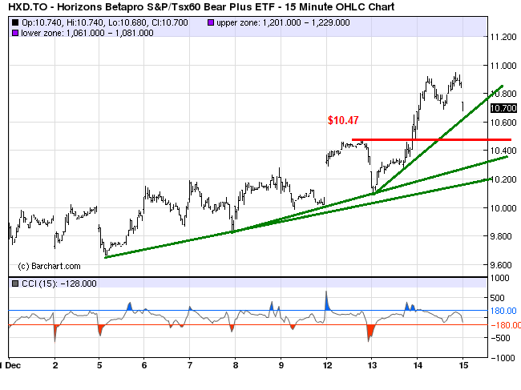Screen dimensions: 521x390
Task: Click the 11.000 price axis label
Action: pyautogui.click(x=503, y=66)
